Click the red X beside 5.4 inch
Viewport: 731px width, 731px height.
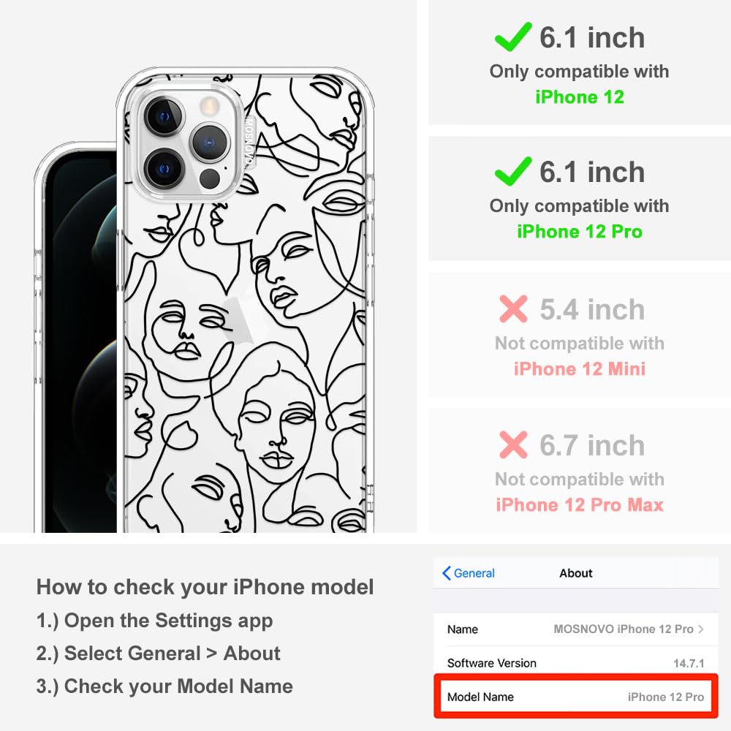pyautogui.click(x=513, y=308)
